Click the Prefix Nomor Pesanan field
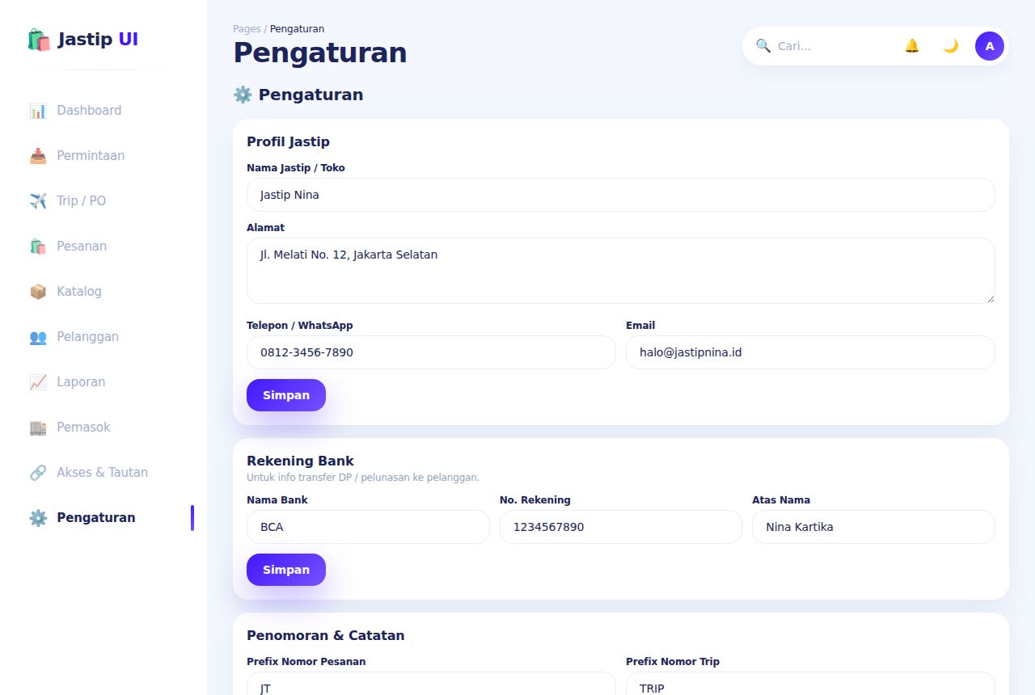 [x=431, y=684]
